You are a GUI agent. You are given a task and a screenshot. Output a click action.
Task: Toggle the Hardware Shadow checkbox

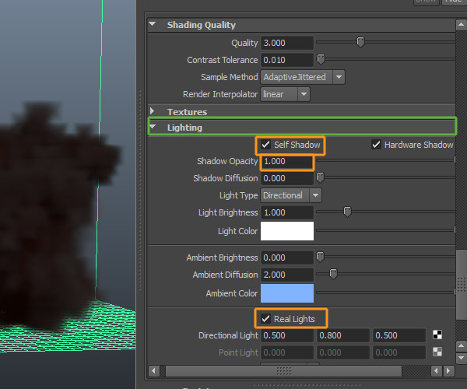[x=376, y=145]
